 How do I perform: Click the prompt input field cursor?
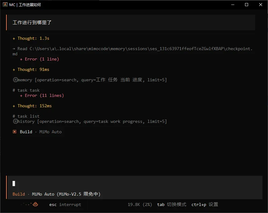point(14,183)
